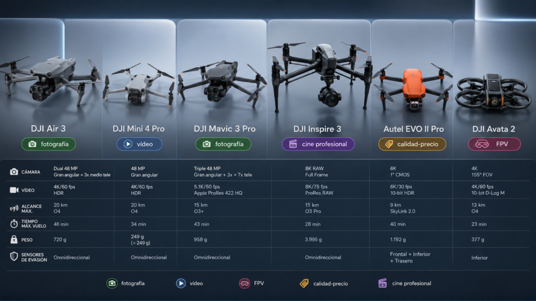536x301 pixels.
Task: Click the green fotografía camera icon in the legend
Action: point(112,283)
